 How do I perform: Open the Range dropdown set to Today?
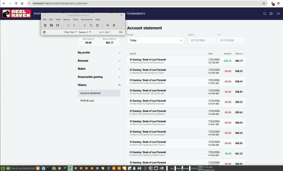click(156, 40)
